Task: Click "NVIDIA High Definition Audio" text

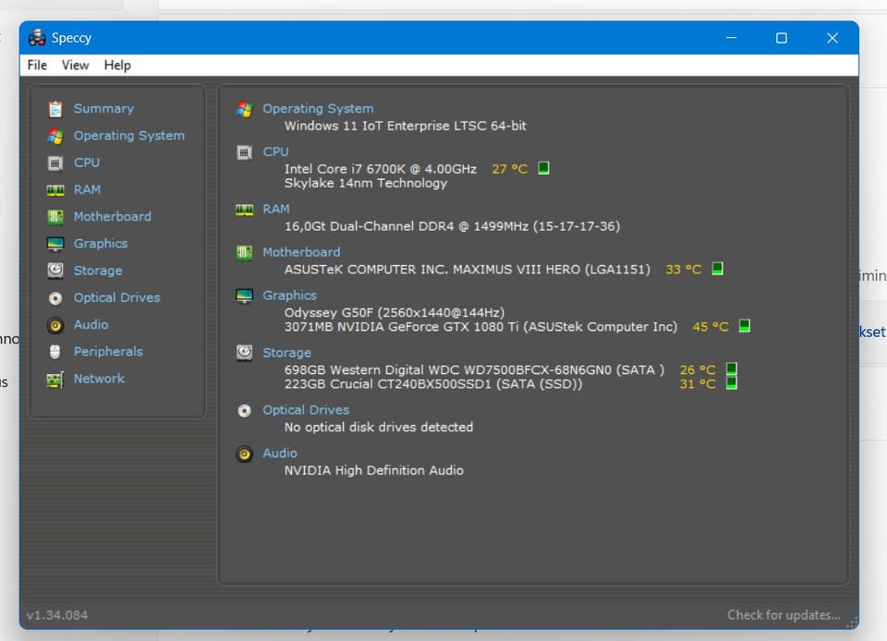Action: point(374,470)
